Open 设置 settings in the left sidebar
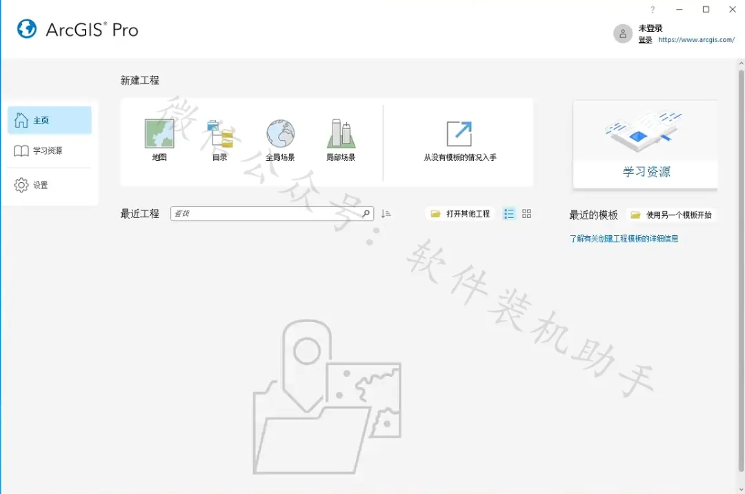This screenshot has height=494, width=745. (x=50, y=185)
